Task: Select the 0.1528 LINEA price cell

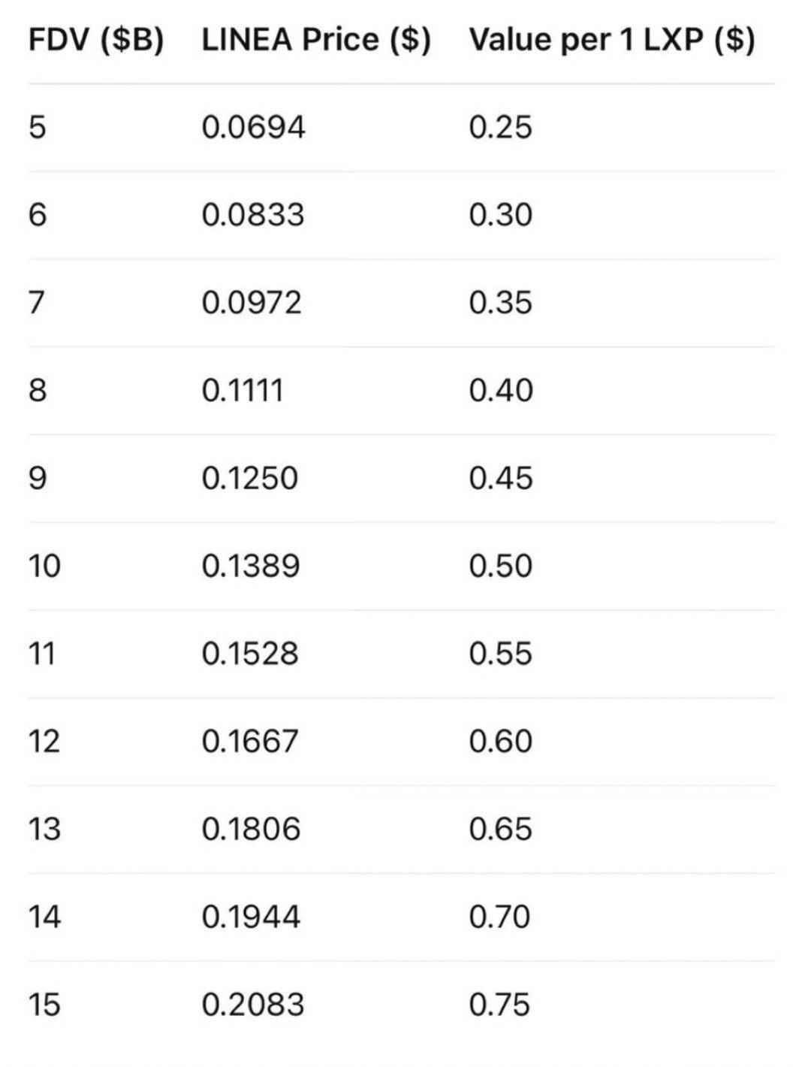Action: (x=250, y=654)
